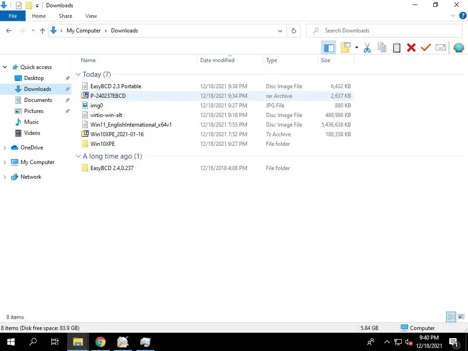
Task: Go up one folder level
Action: click(x=43, y=31)
